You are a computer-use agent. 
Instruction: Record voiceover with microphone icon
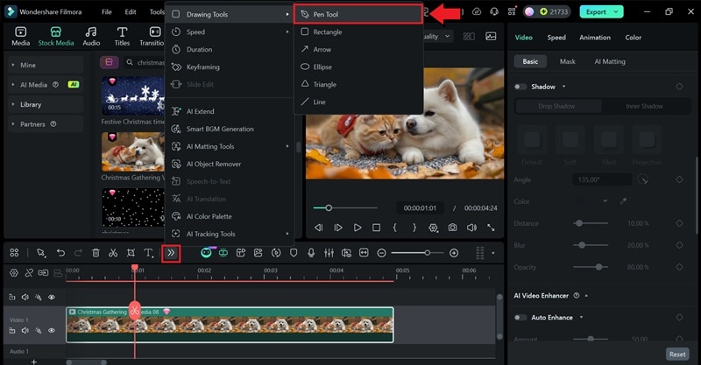tap(311, 253)
